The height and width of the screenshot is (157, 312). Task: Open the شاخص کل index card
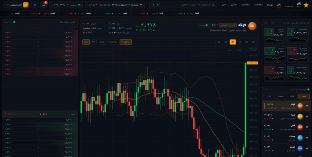298,35
